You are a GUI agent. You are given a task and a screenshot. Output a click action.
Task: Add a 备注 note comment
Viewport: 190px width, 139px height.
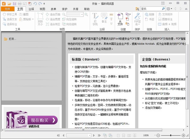point(104,18)
